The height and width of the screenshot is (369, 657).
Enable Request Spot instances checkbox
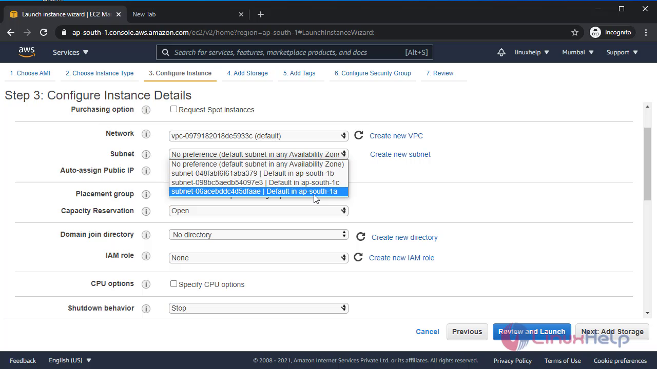coord(173,109)
